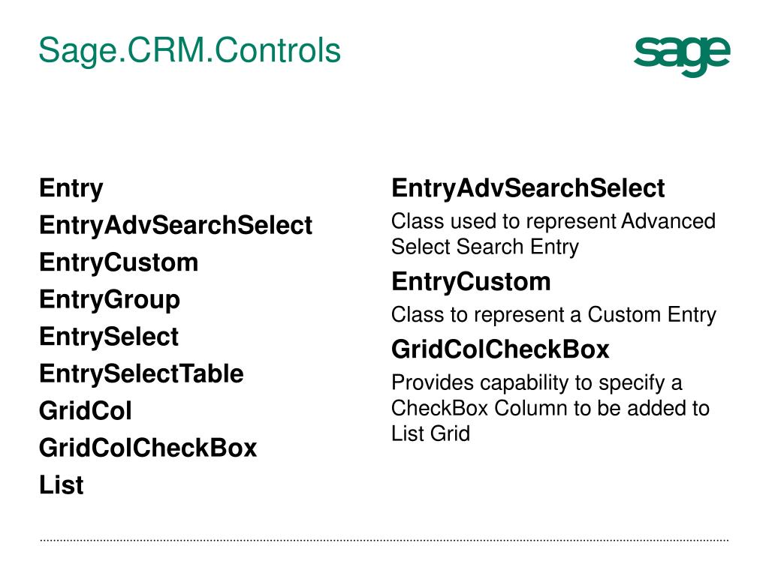The height and width of the screenshot is (576, 769).
Task: Click 'EntryAdvSearchSelect' in the left list
Action: pos(176,226)
